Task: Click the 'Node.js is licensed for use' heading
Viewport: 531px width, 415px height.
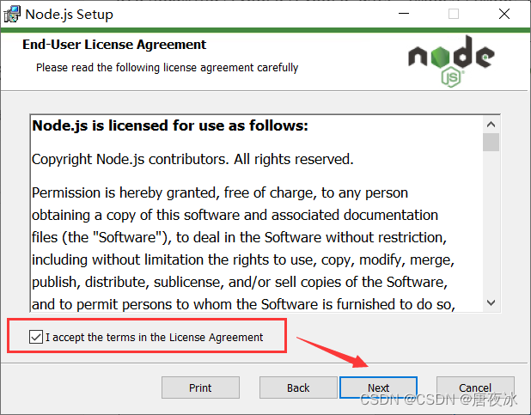Action: (170, 125)
